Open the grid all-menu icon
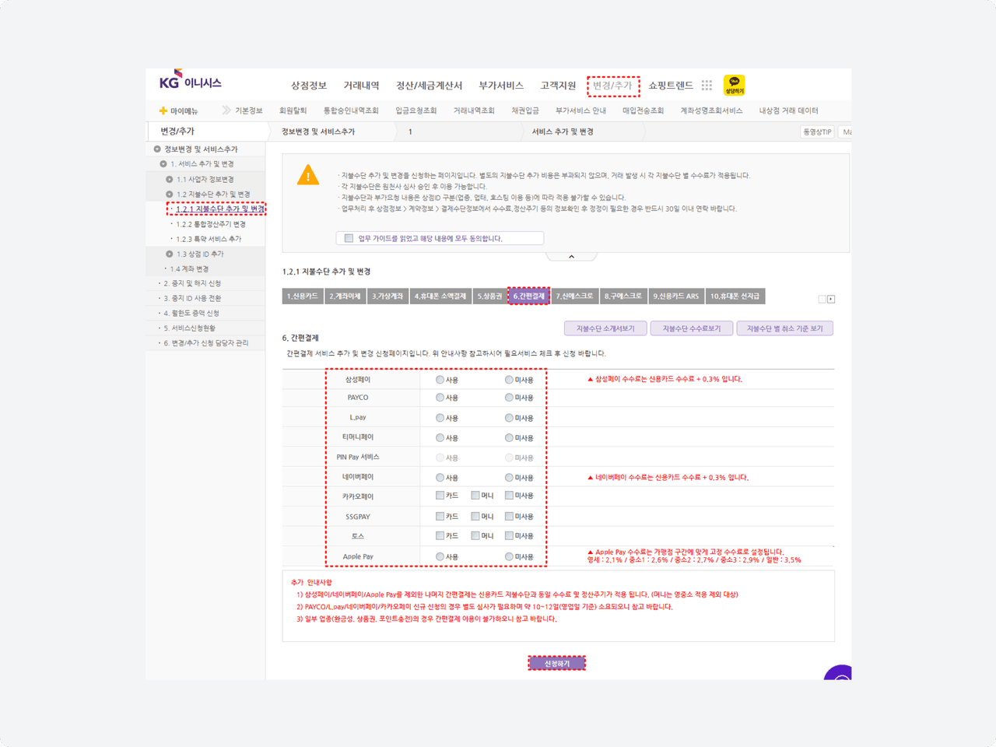 click(707, 86)
